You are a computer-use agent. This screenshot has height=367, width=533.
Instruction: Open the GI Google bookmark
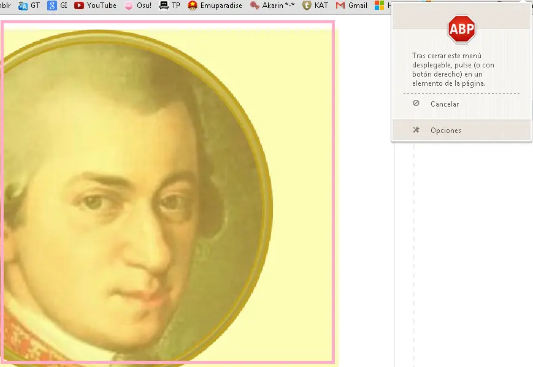click(57, 6)
